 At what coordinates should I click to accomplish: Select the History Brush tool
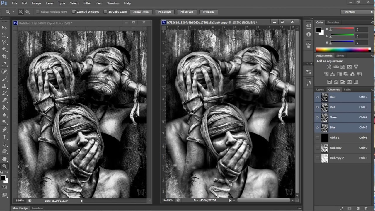point(4,93)
